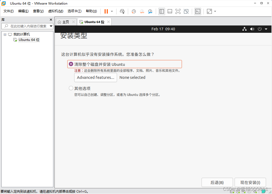The height and width of the screenshot is (194, 272).
Task: Open the 帮助(H) menu
Action: pyautogui.click(x=91, y=11)
